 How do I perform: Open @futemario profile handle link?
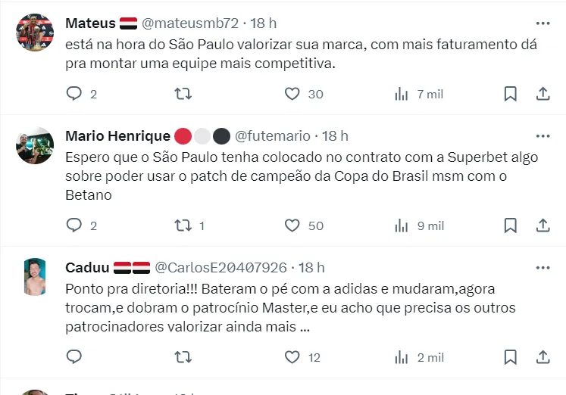click(273, 136)
